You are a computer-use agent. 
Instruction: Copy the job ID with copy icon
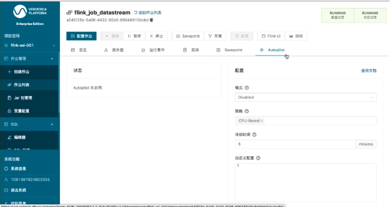click(151, 20)
